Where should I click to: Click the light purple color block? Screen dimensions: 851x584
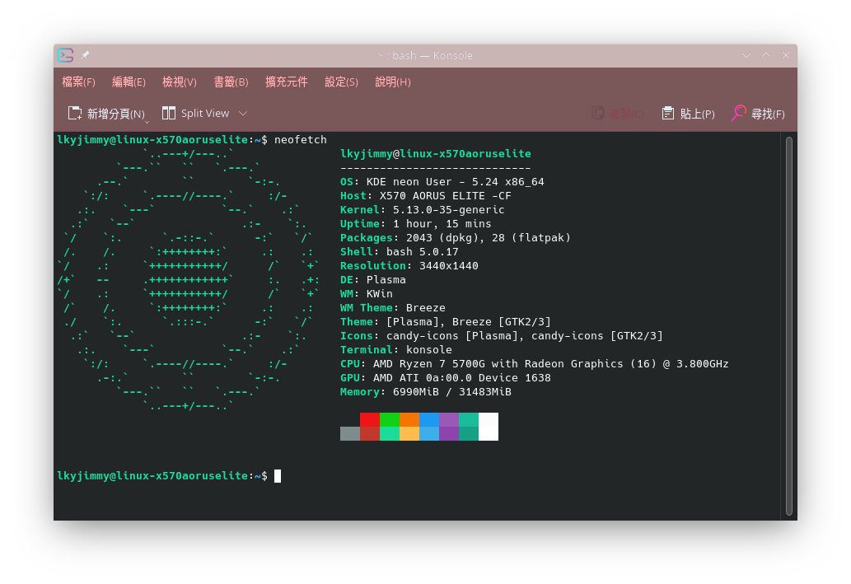coord(449,419)
